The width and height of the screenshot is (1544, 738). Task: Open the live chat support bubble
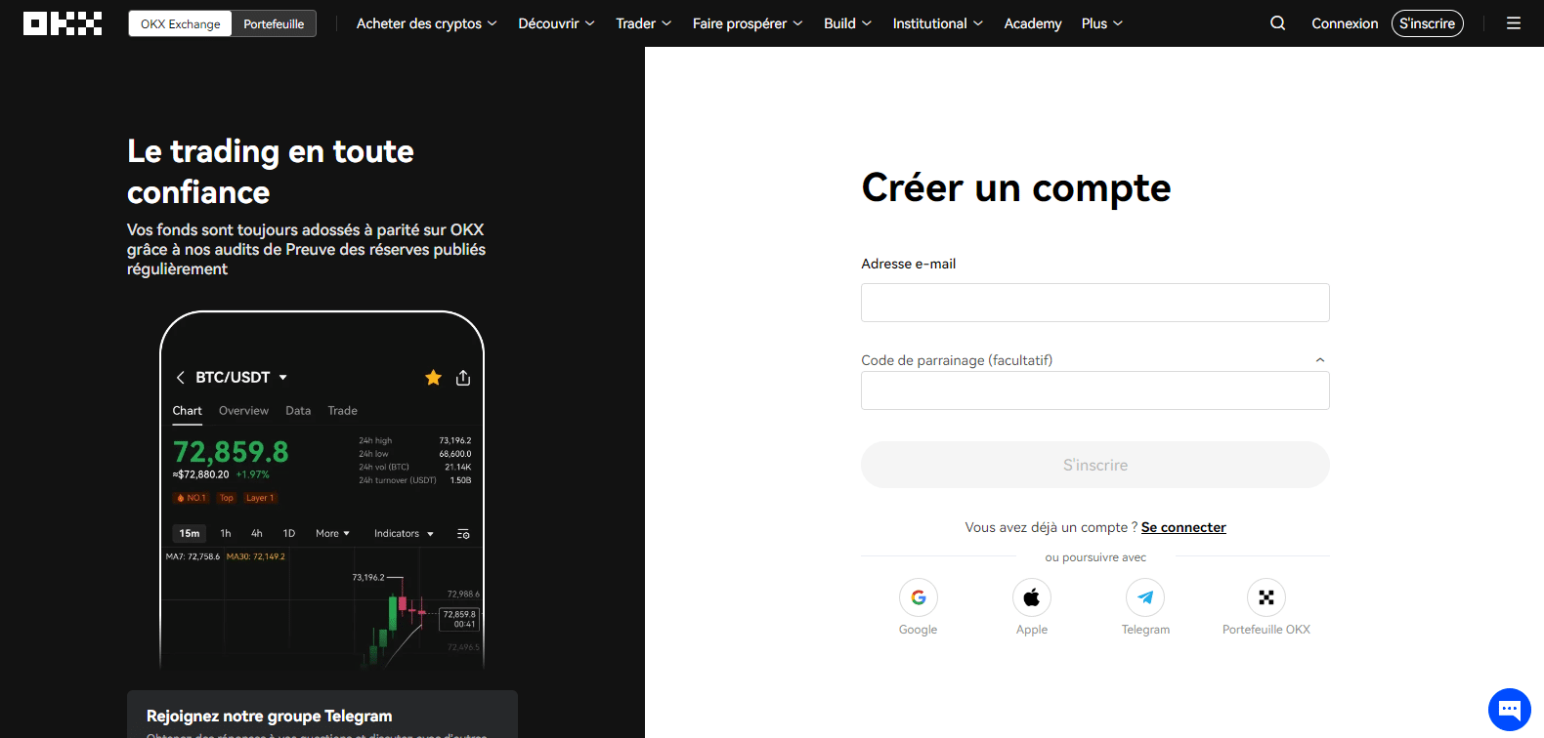1510,710
